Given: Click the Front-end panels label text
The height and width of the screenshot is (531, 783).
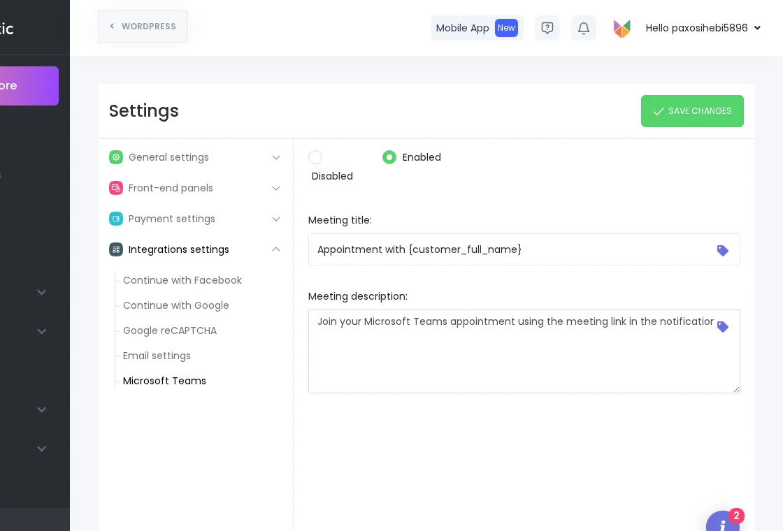Looking at the screenshot, I should click(x=171, y=188).
